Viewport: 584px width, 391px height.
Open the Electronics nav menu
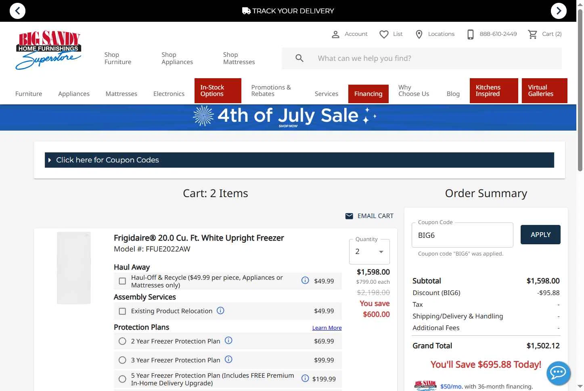pyautogui.click(x=169, y=94)
